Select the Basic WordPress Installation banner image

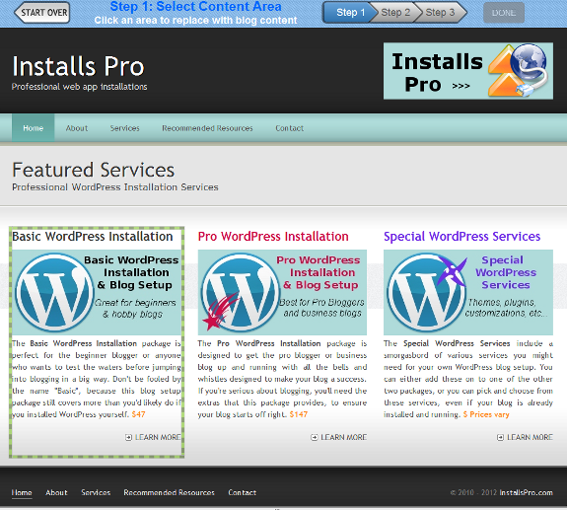point(97,292)
